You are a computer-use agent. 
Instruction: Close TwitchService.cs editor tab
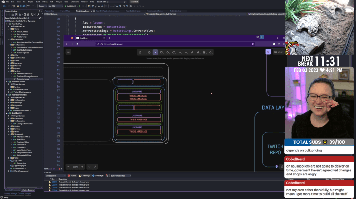pos(94,11)
